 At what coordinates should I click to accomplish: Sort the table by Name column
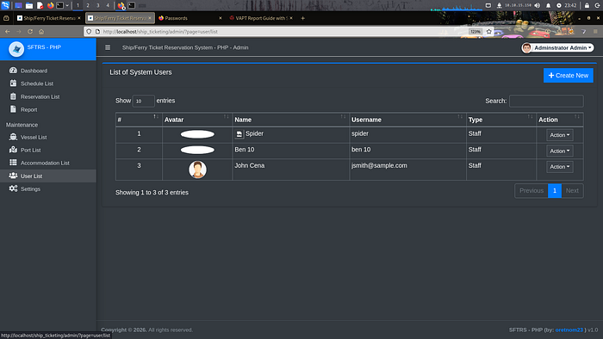click(x=291, y=120)
